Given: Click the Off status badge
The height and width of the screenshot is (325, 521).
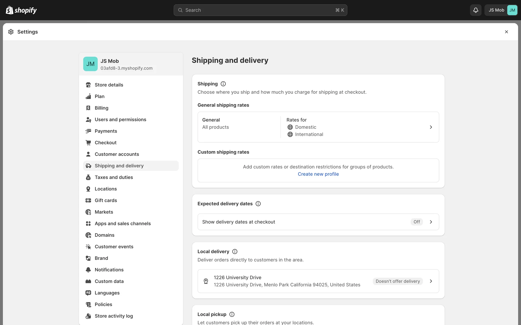Looking at the screenshot, I should 417,222.
